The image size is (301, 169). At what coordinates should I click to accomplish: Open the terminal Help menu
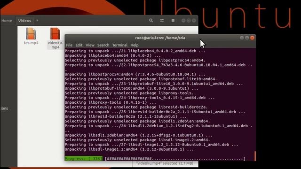tap(135, 45)
